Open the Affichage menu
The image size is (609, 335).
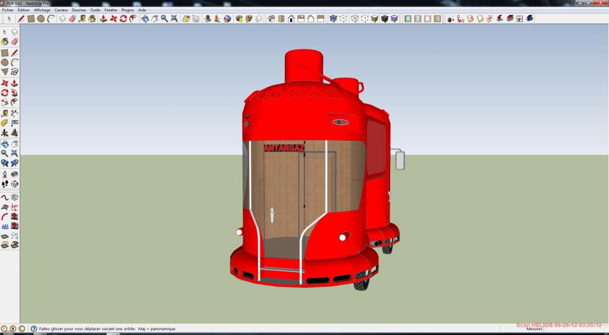[42, 10]
